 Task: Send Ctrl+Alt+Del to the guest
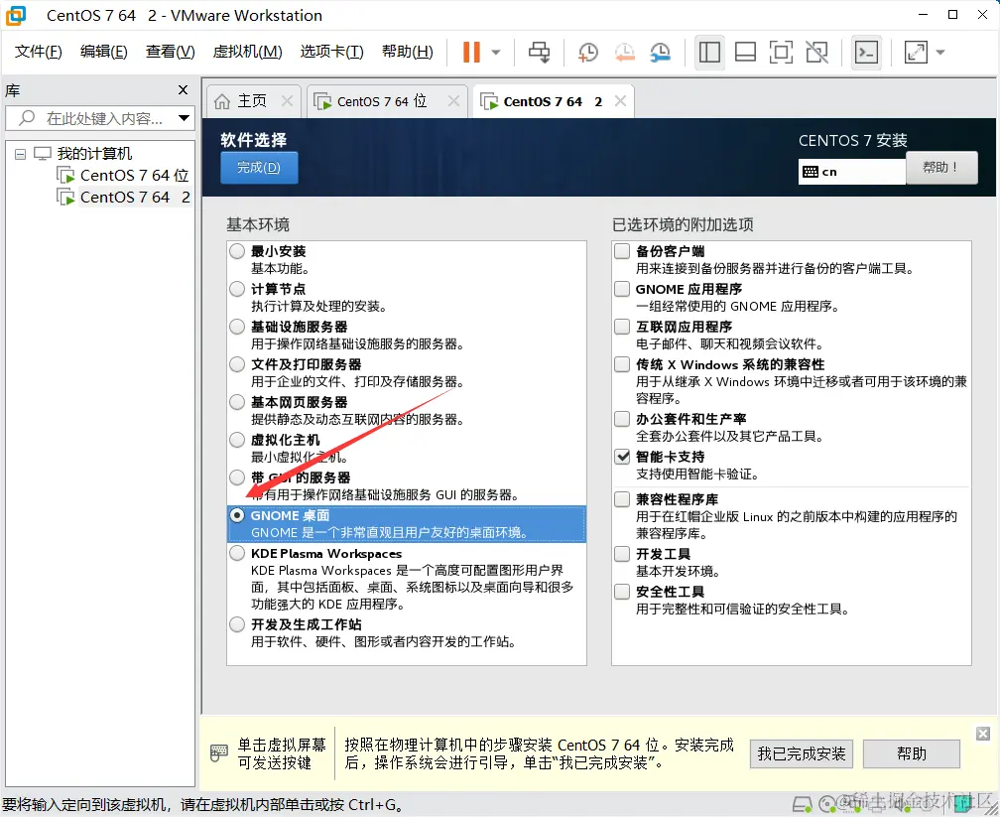[x=539, y=52]
